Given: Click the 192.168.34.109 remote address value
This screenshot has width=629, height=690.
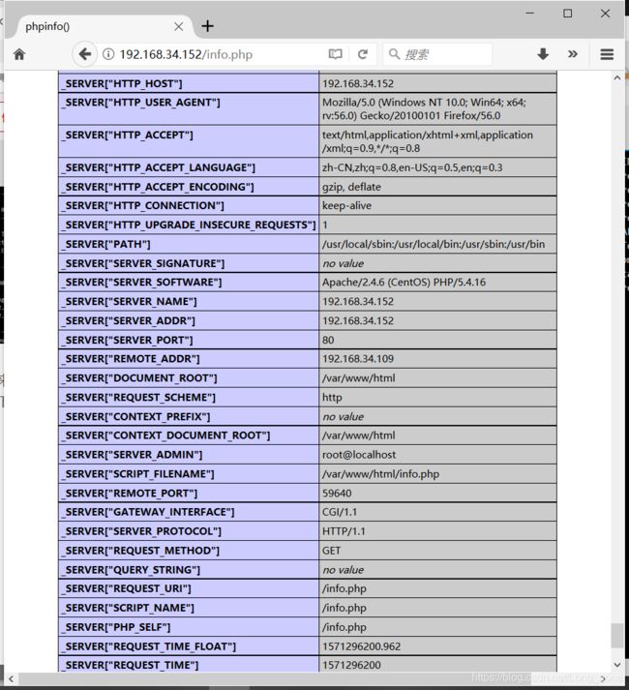Looking at the screenshot, I should (x=438, y=359).
